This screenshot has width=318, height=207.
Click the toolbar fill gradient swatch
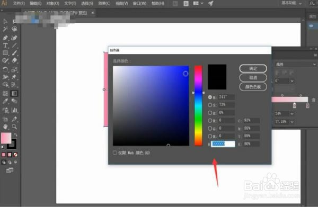(x=6, y=138)
